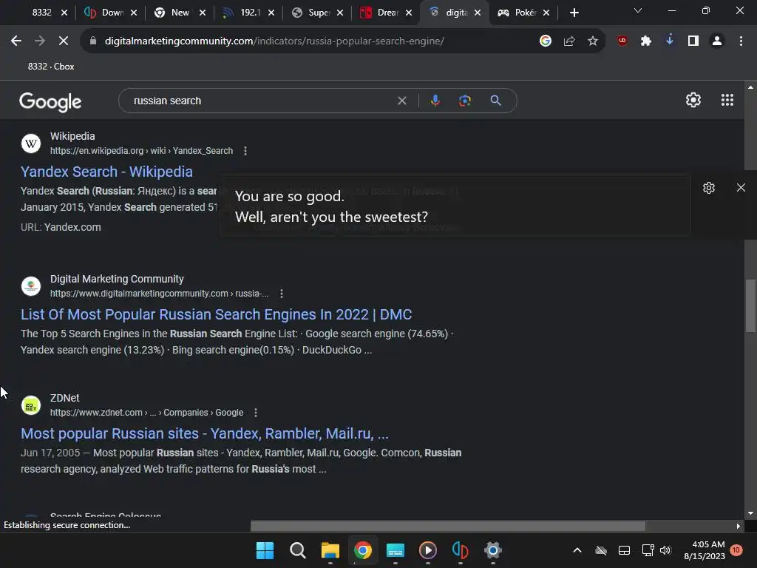Viewport: 757px width, 568px height.
Task: Open the clock showing 4:05 AM
Action: [x=705, y=550]
